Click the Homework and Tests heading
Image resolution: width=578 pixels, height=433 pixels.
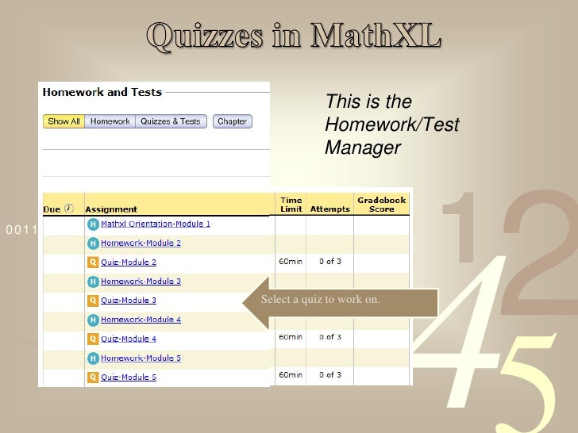102,92
